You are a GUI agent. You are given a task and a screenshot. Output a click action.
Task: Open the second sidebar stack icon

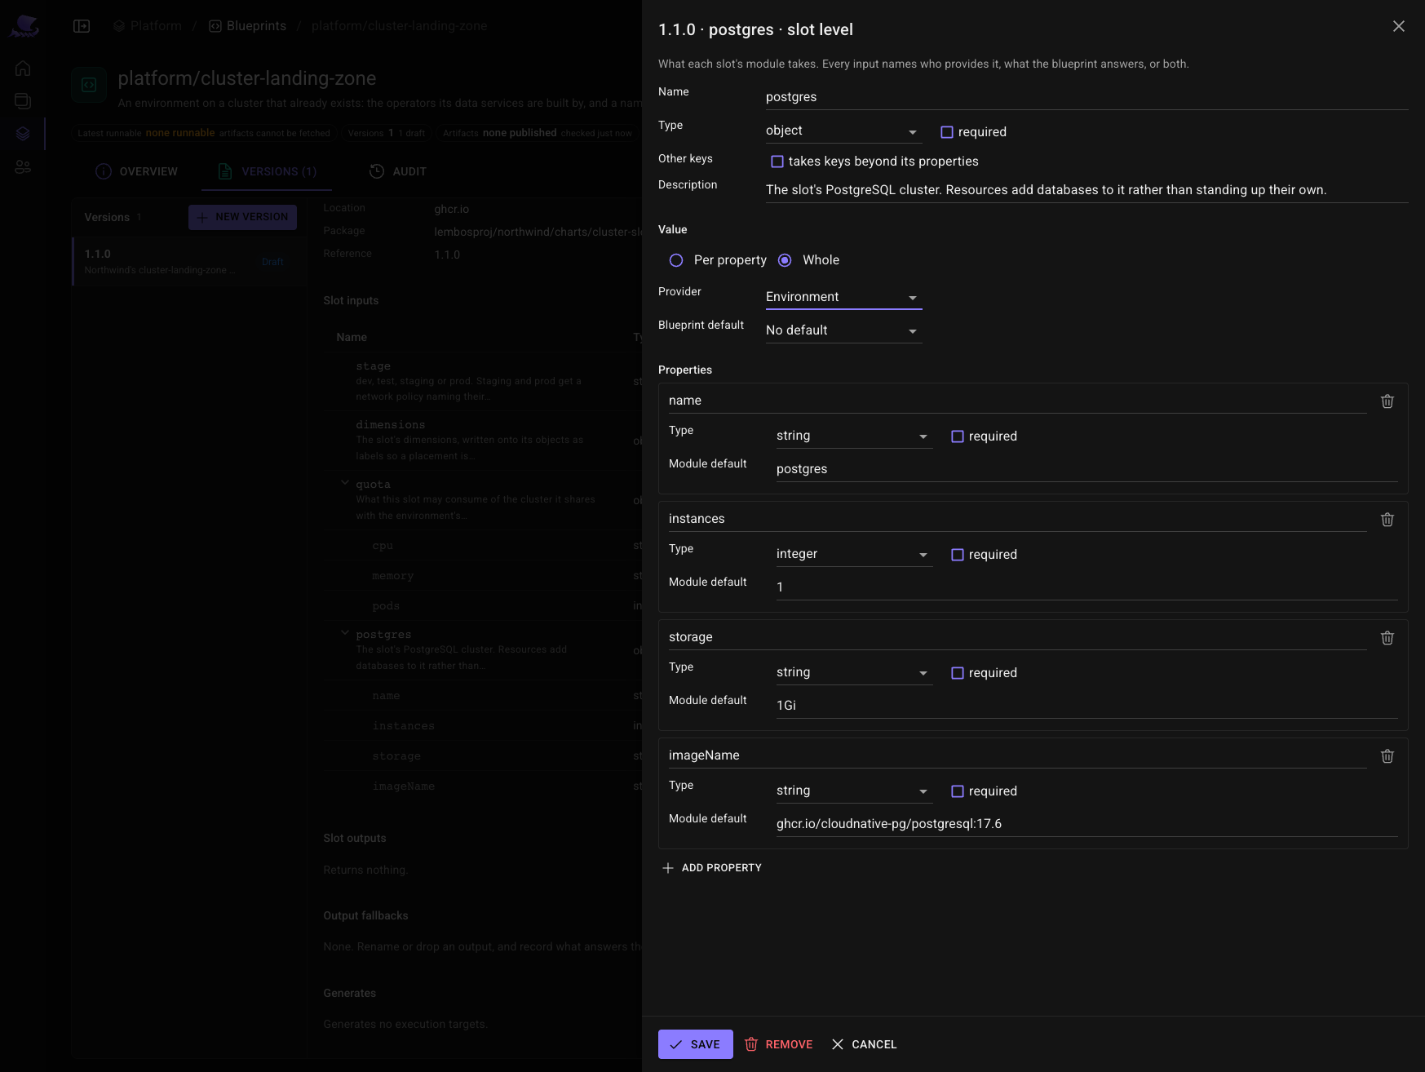click(23, 101)
